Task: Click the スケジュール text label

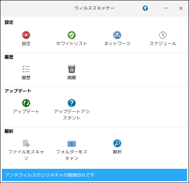Action: tap(163, 44)
